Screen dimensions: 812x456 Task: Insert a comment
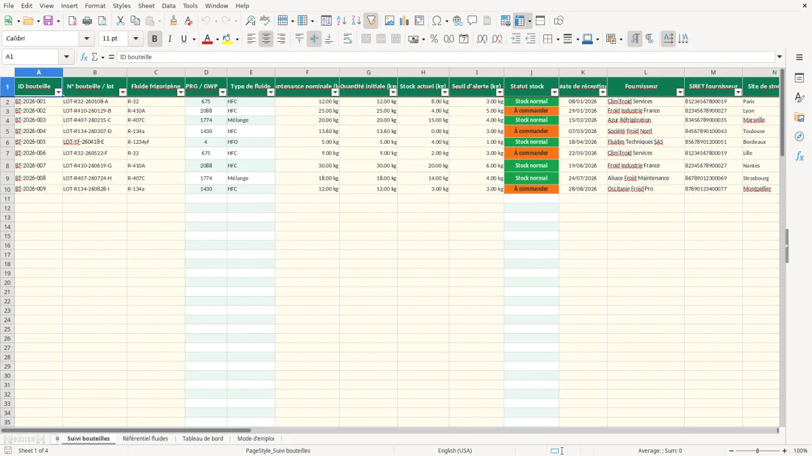[x=472, y=21]
